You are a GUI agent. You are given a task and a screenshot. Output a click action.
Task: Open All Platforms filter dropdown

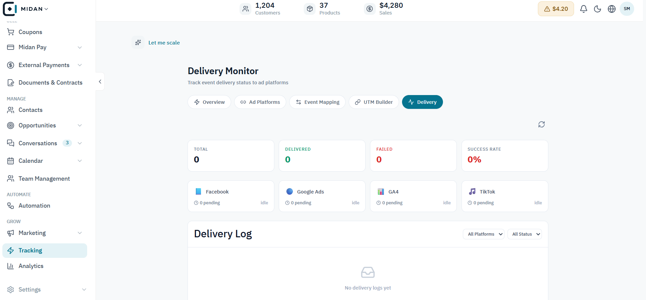(x=483, y=234)
